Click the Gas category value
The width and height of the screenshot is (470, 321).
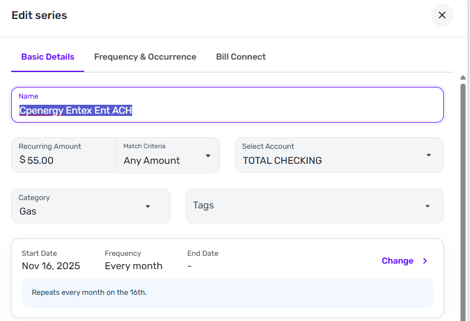(x=28, y=211)
